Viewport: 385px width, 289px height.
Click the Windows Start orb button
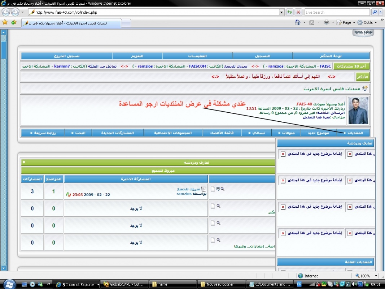point(9,284)
